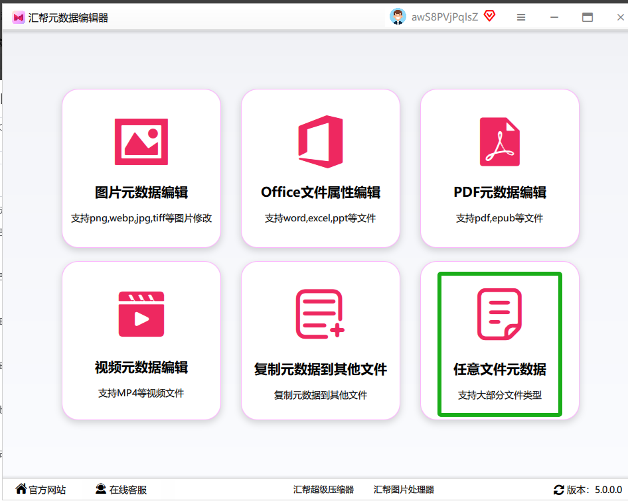The width and height of the screenshot is (628, 503).
Task: Click the app logo in title bar
Action: pyautogui.click(x=19, y=18)
